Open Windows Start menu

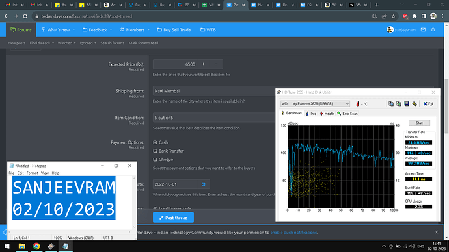7,246
